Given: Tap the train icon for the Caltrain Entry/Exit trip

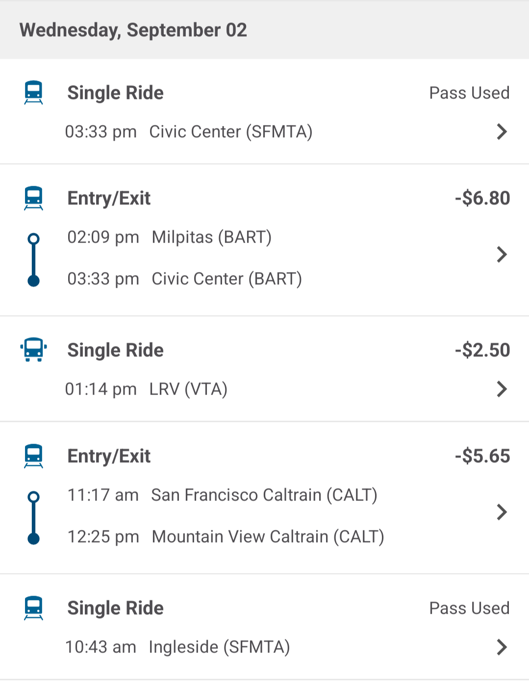Looking at the screenshot, I should 33,456.
